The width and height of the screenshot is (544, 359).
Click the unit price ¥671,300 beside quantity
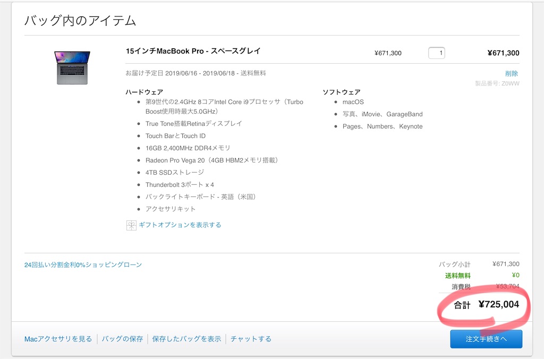388,53
